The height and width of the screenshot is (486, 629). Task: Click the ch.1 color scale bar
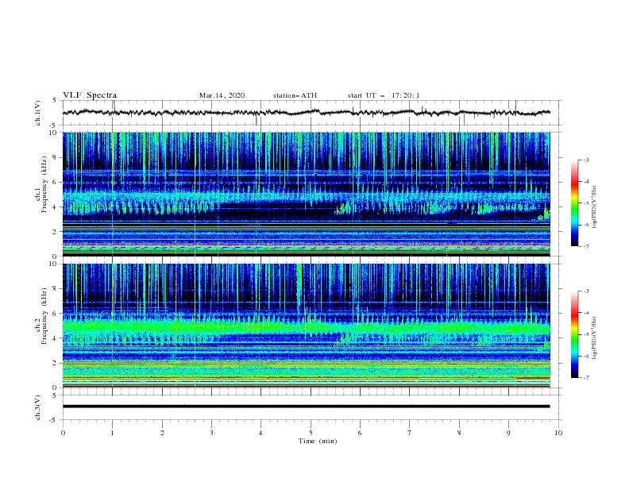pyautogui.click(x=574, y=203)
